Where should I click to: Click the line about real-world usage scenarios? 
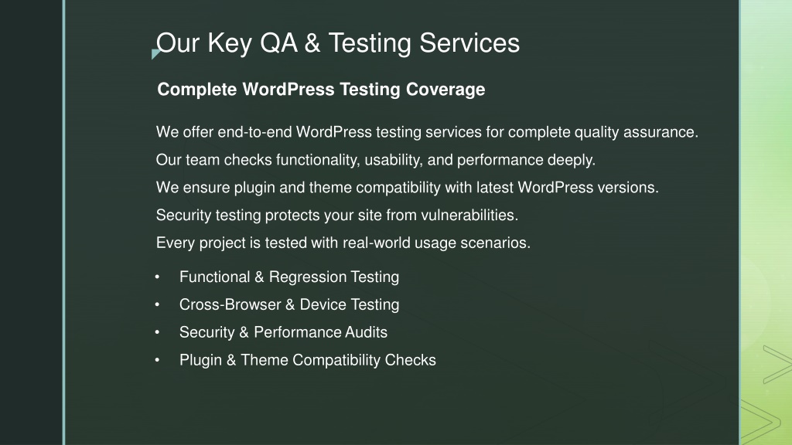[x=343, y=243]
